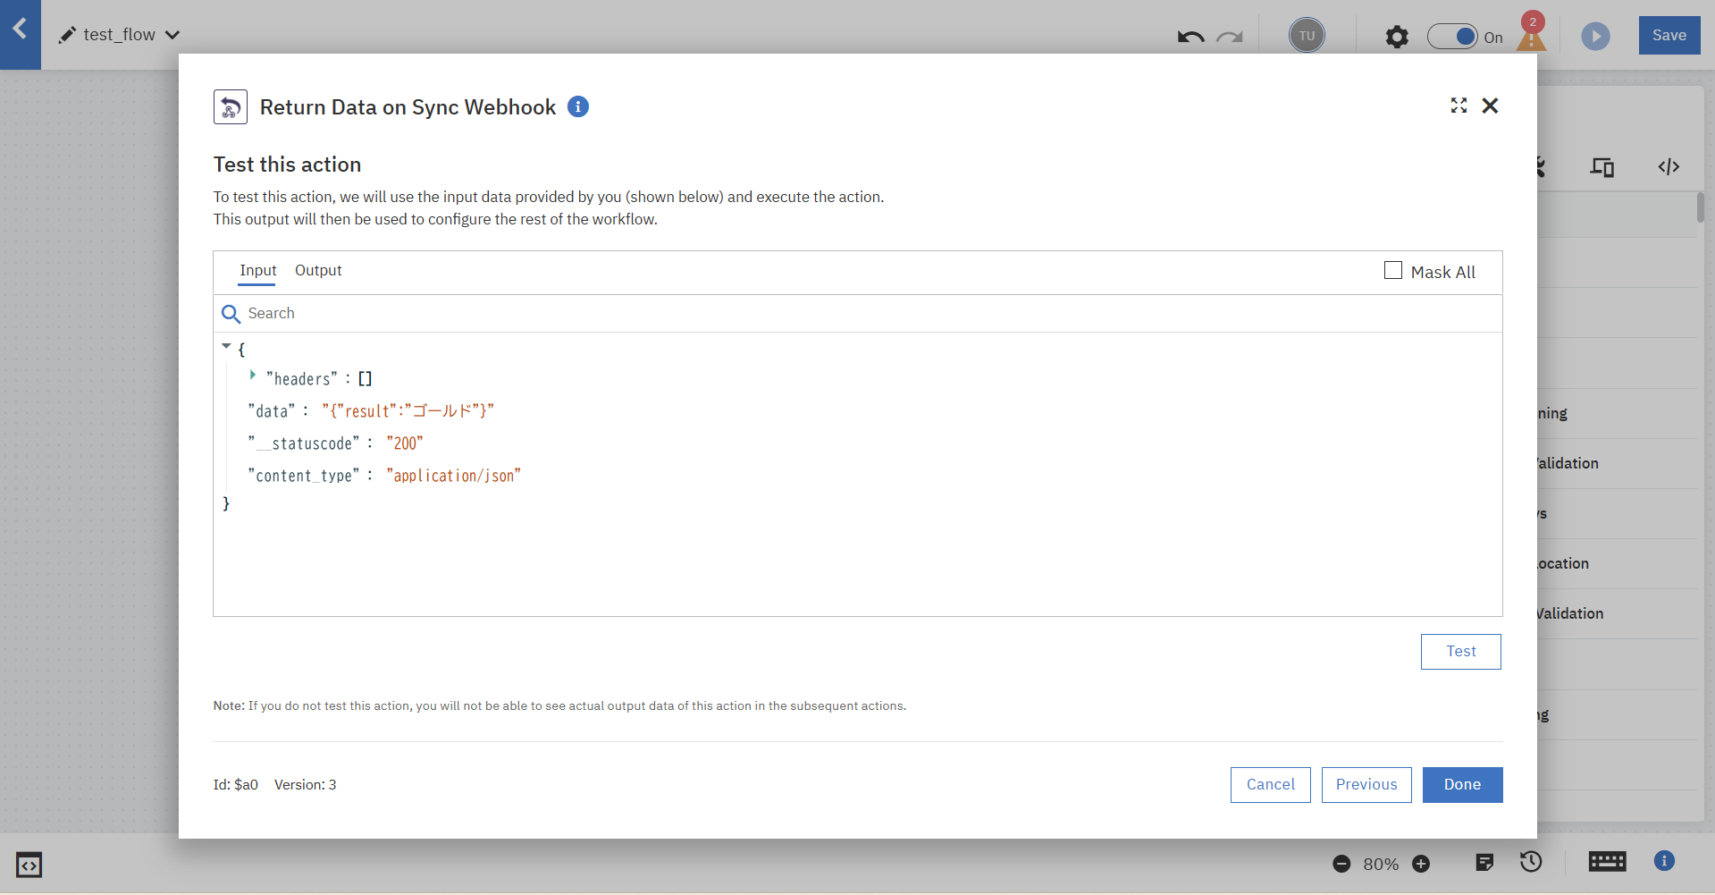Select the "data" result value text

[x=408, y=411]
